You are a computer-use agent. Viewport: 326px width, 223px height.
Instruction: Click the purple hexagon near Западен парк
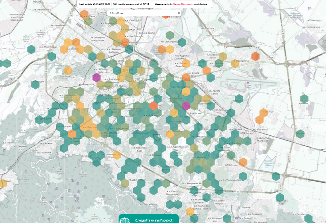tap(96, 77)
